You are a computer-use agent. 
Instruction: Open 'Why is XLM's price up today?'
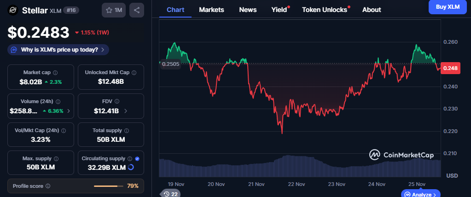tap(58, 50)
